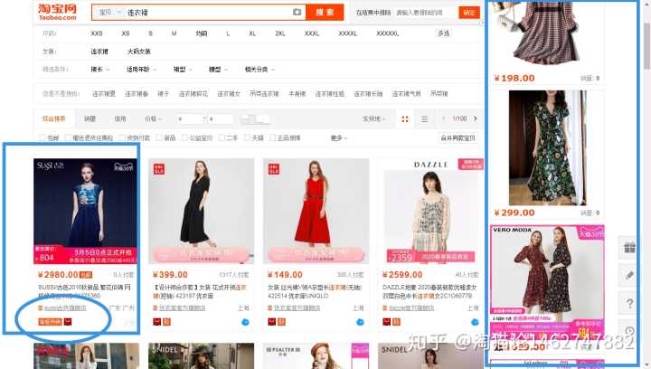Viewport: 651px width, 369px height.
Task: Open related search link 半身裙
Action: tap(297, 94)
